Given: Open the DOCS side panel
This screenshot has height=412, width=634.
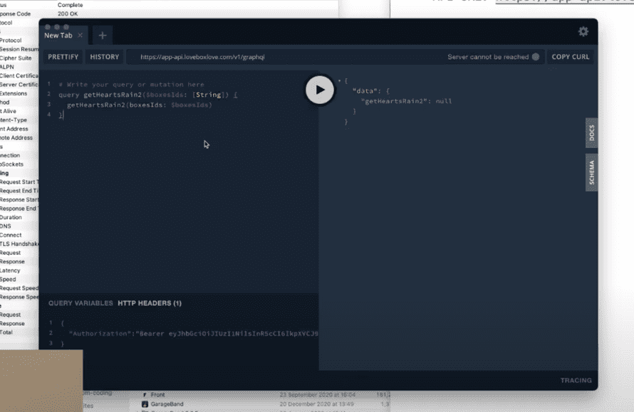Looking at the screenshot, I should point(591,133).
